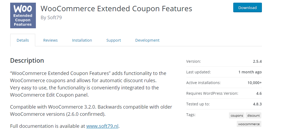Select the discount tag

[253, 116]
